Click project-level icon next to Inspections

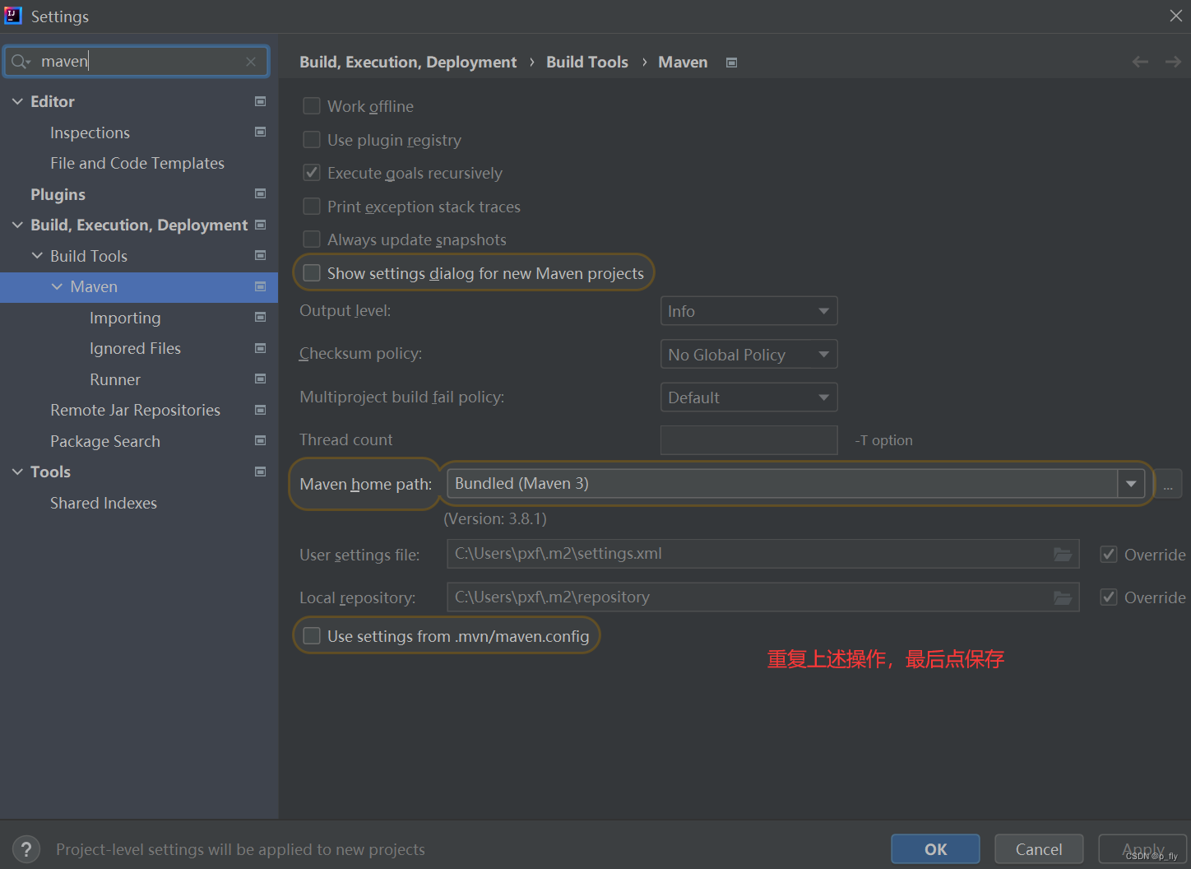point(260,132)
